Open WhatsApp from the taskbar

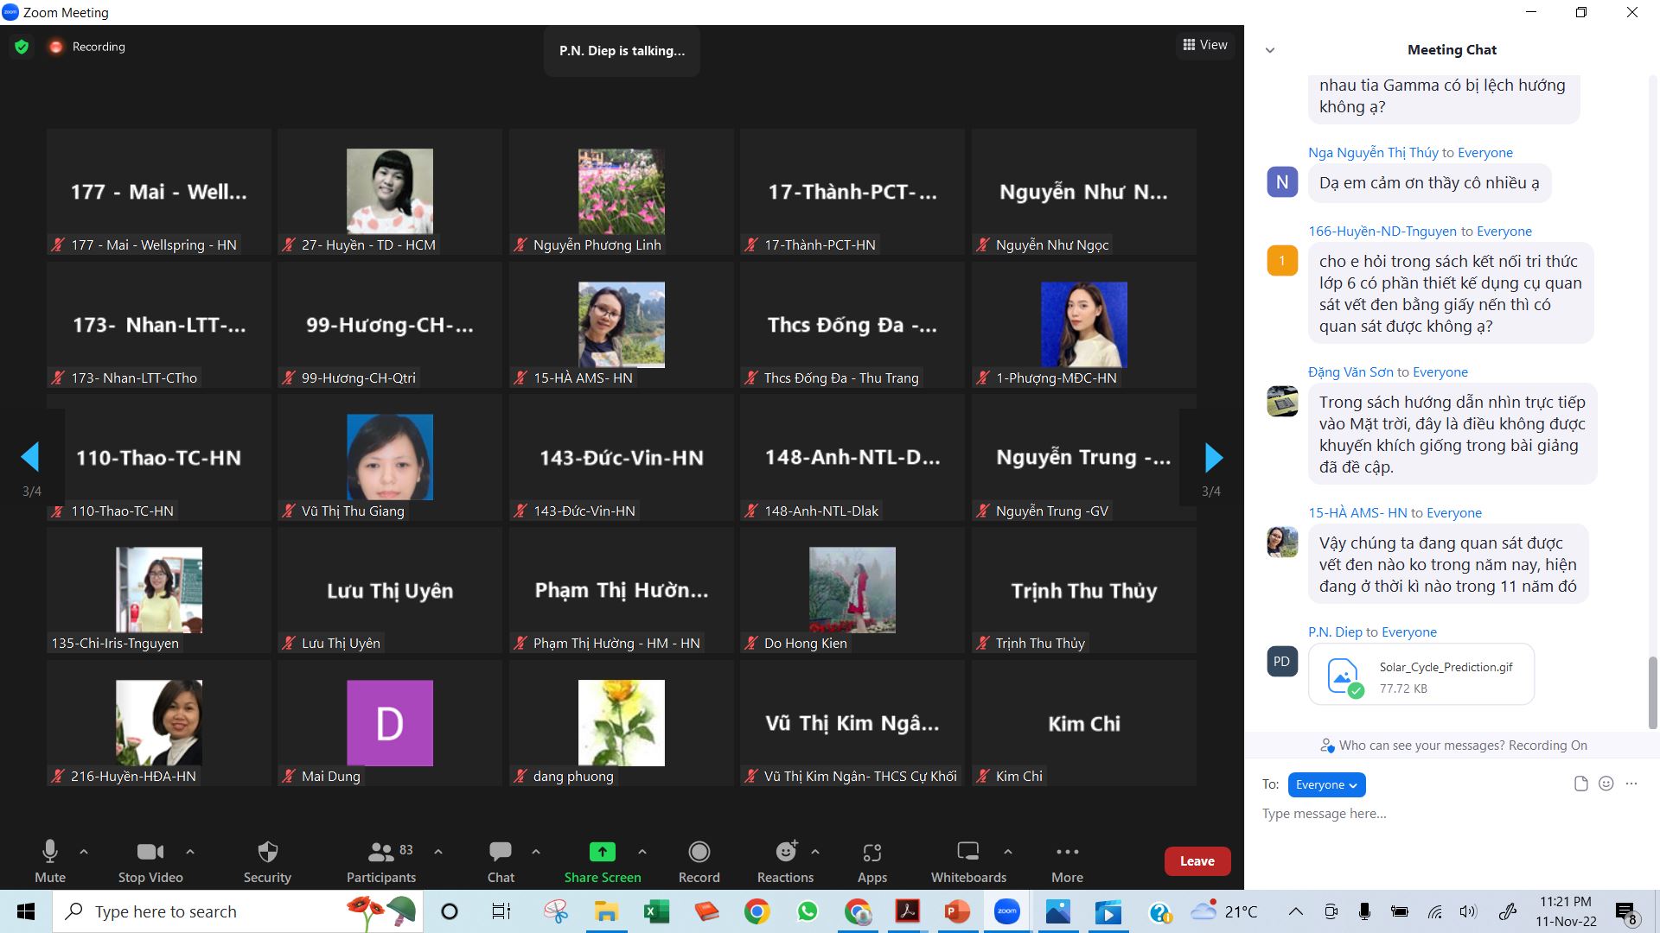tap(807, 911)
